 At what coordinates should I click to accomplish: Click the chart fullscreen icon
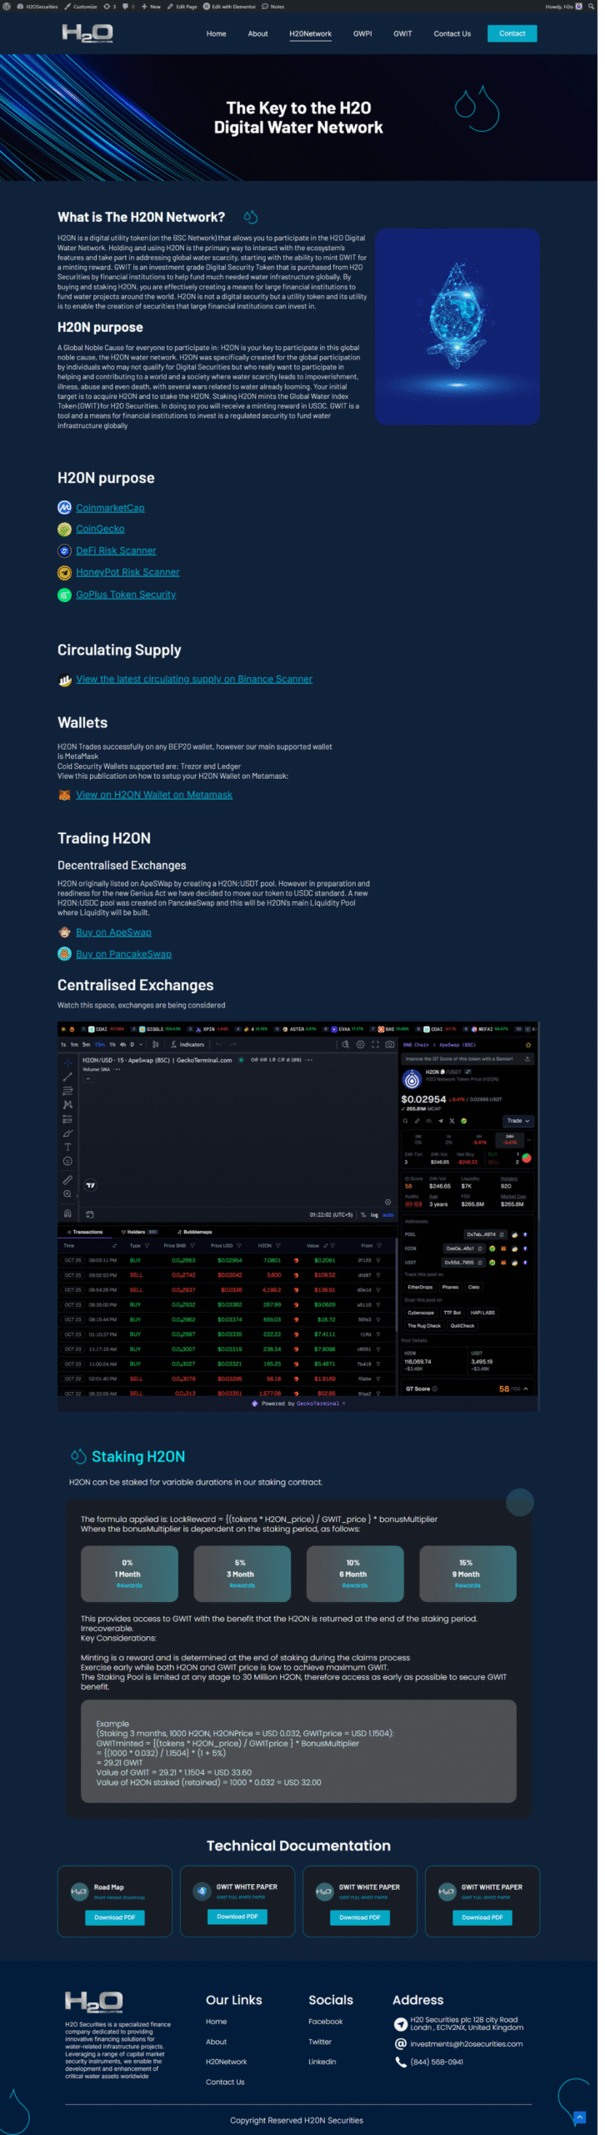pyautogui.click(x=375, y=1044)
